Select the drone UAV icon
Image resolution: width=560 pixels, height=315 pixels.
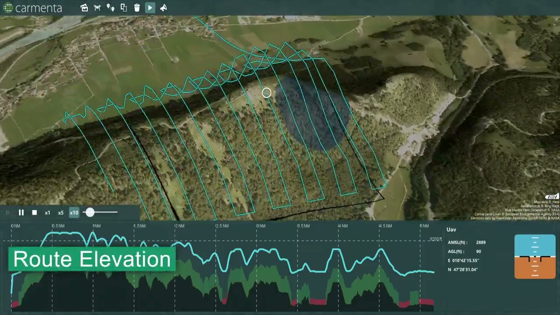pos(97,7)
